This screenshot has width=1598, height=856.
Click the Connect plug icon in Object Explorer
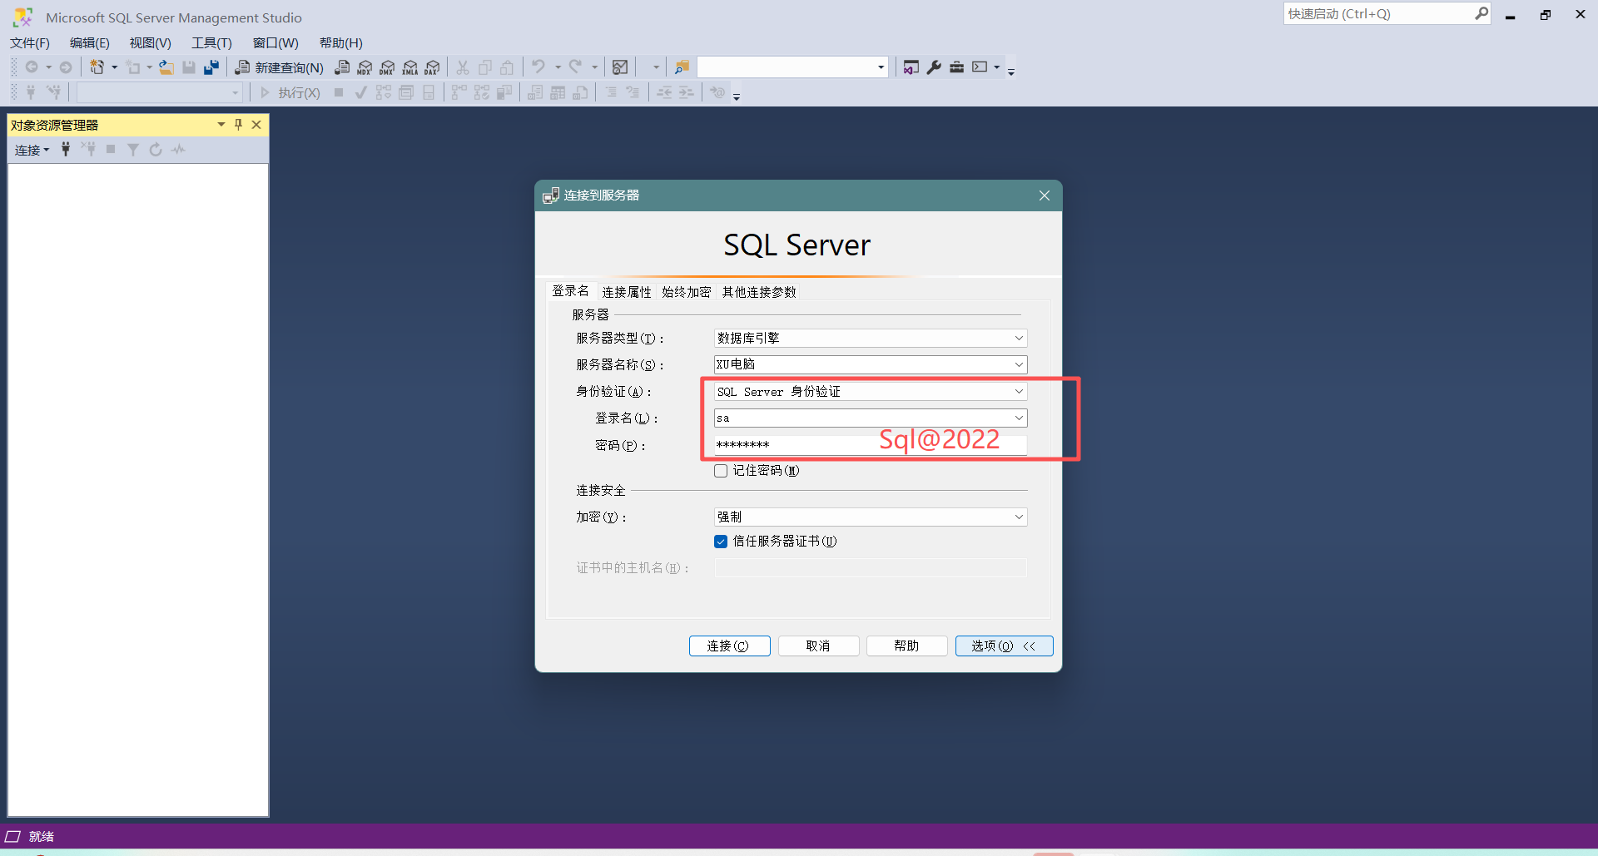[x=66, y=150]
